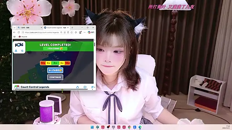
Task: Open the Windows Start menu
Action: click(x=92, y=127)
